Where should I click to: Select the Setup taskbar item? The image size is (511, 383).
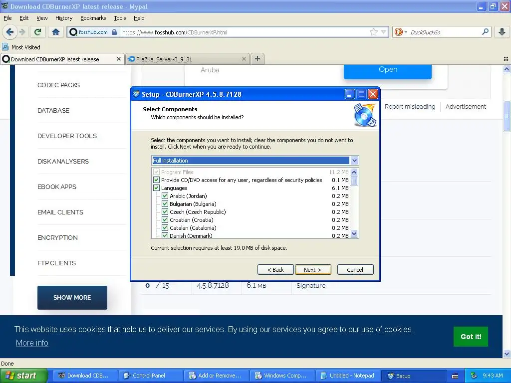point(414,376)
